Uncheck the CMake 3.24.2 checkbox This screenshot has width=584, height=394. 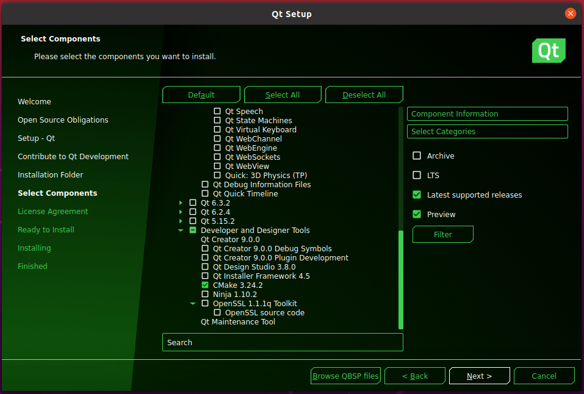click(x=205, y=285)
